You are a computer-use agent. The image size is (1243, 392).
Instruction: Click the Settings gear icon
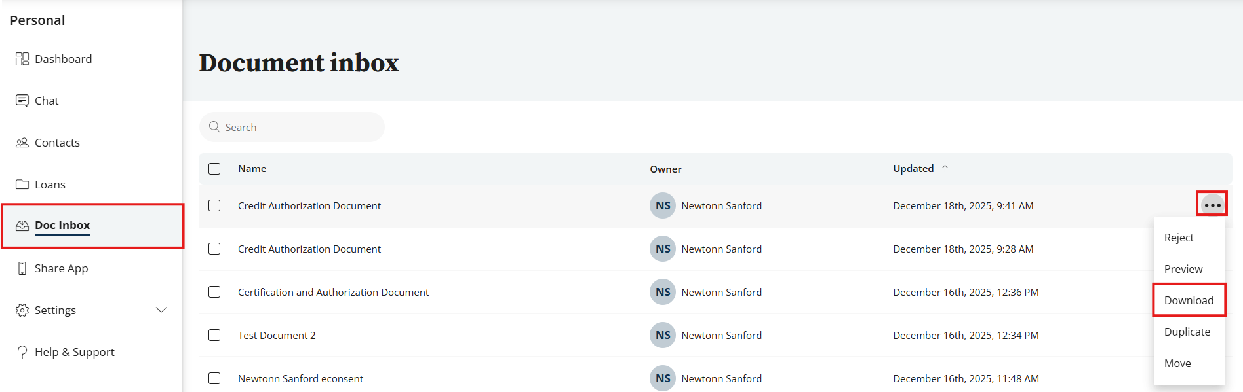[x=22, y=310]
